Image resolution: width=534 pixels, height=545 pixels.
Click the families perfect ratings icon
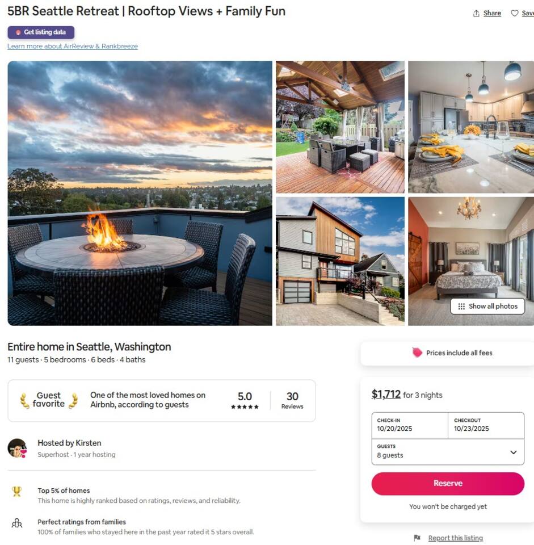(x=16, y=523)
